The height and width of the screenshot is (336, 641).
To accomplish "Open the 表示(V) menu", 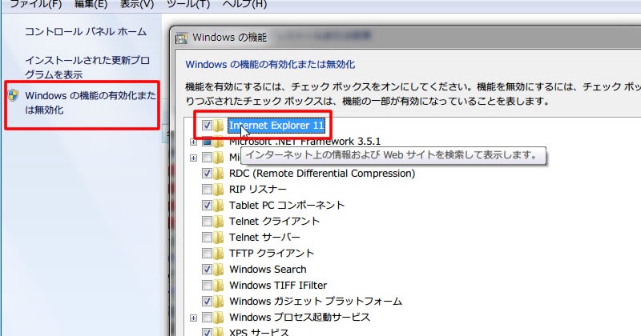I will click(137, 4).
